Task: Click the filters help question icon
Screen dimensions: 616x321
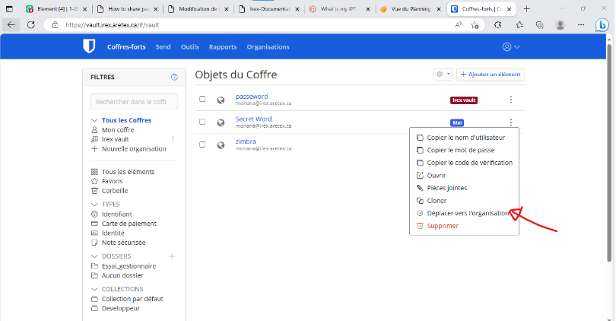Action: coord(174,77)
